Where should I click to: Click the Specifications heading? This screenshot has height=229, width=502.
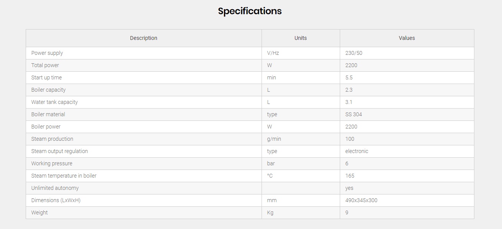tap(250, 11)
